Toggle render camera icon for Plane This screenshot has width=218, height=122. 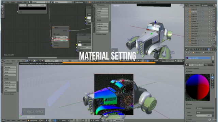coord(214,38)
